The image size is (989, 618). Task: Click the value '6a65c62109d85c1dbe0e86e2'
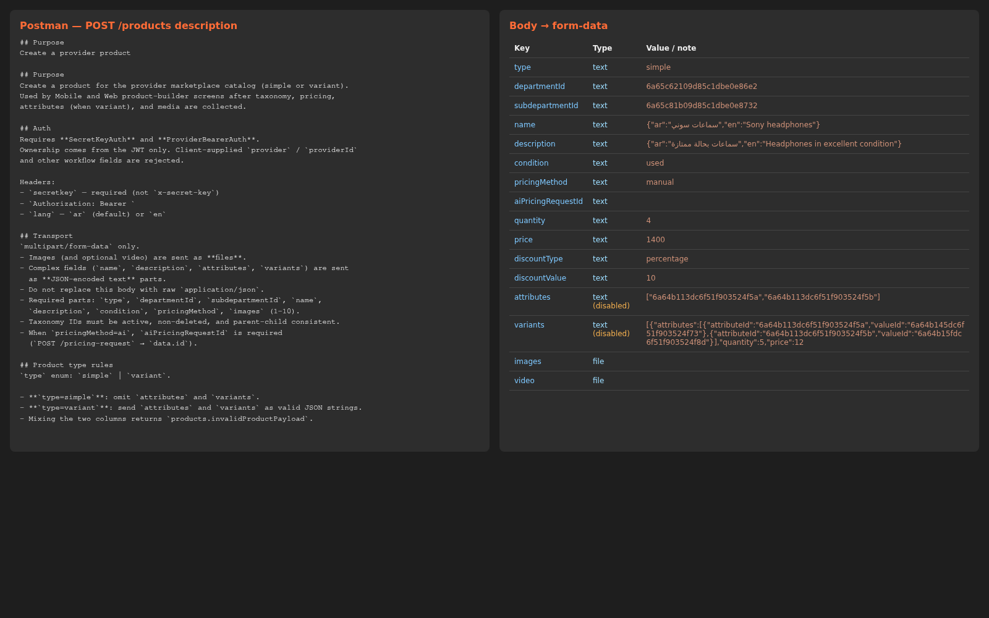coord(702,87)
